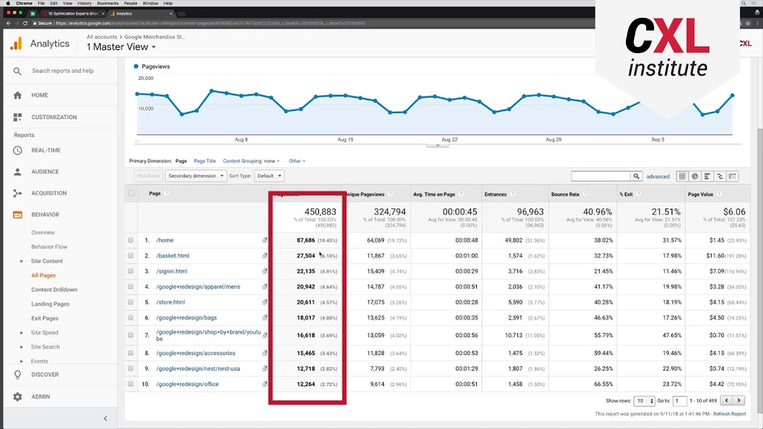
Task: Switch to the Analytics browser tab
Action: click(x=140, y=13)
